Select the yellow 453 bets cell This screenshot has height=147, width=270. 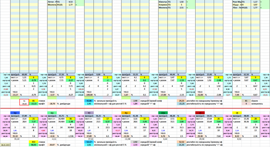coord(34,142)
